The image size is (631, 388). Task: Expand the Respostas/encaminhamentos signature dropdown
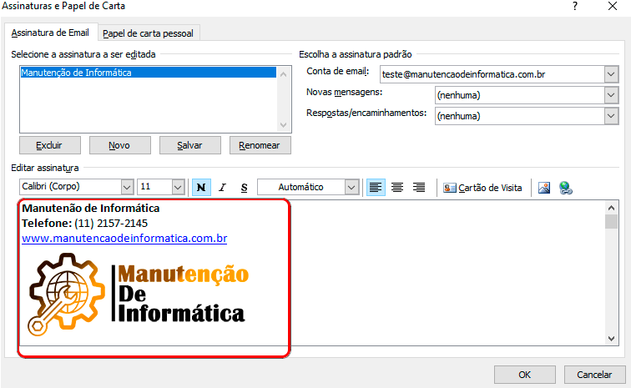click(611, 116)
